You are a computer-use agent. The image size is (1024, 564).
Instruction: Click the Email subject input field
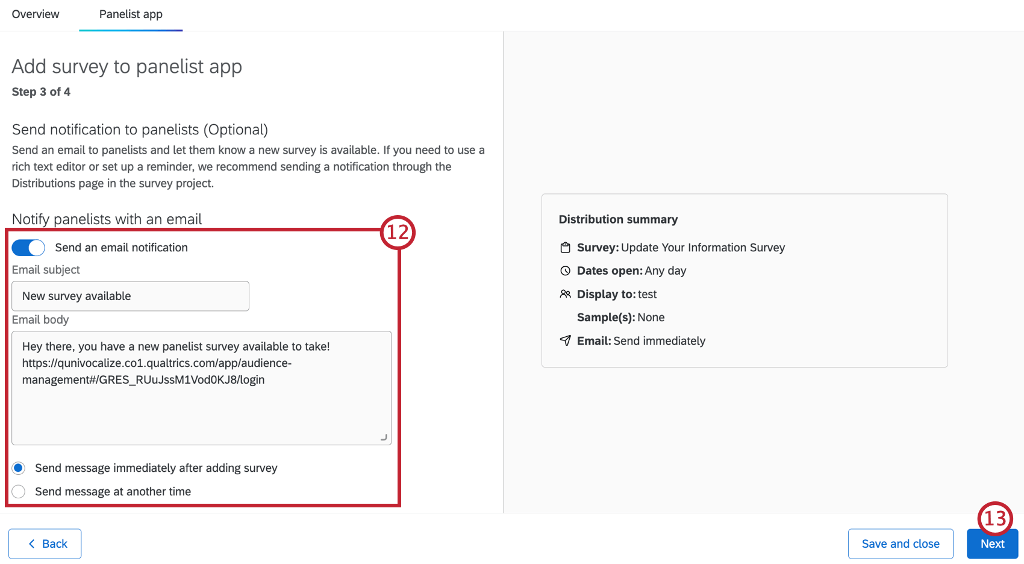[130, 296]
